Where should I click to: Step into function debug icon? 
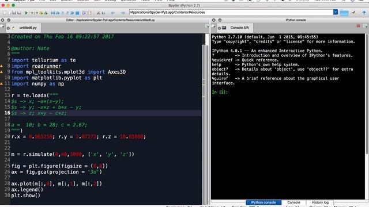[63, 13]
